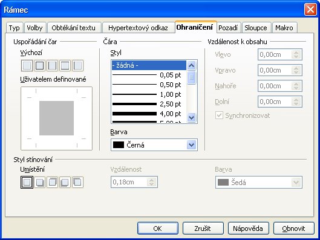The width and height of the screenshot is (320, 240).
Task: Select the 2,50 pt line style
Action: click(x=149, y=104)
